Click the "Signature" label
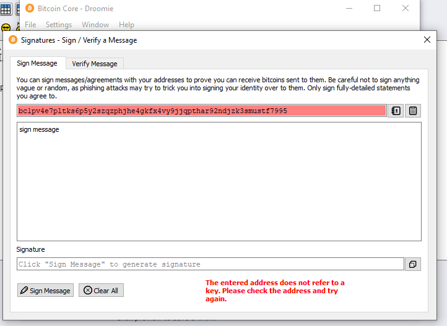This screenshot has width=447, height=326. (30, 249)
